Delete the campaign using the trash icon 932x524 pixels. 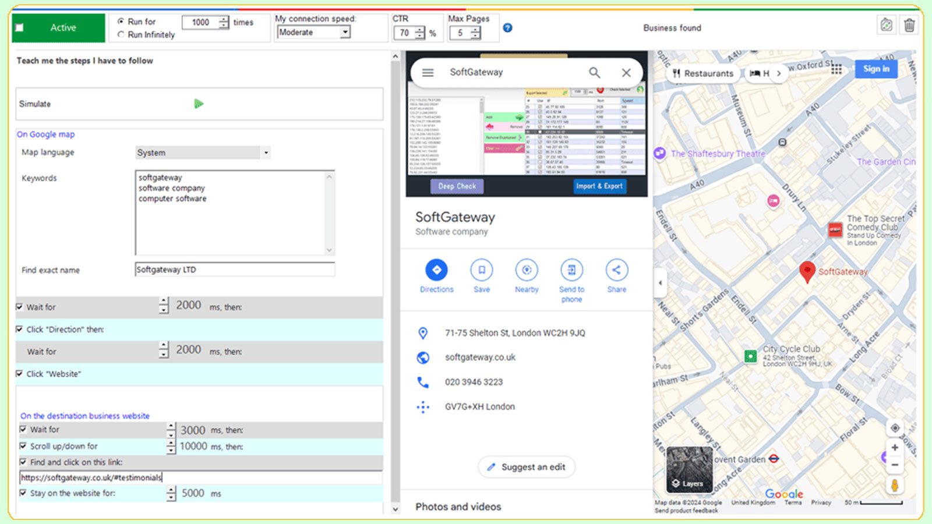pos(909,24)
